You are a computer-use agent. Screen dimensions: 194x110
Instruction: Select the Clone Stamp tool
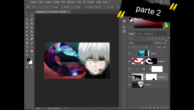click(32, 31)
